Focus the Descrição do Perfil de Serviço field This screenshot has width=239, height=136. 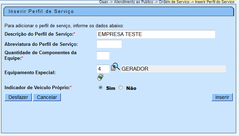156,34
